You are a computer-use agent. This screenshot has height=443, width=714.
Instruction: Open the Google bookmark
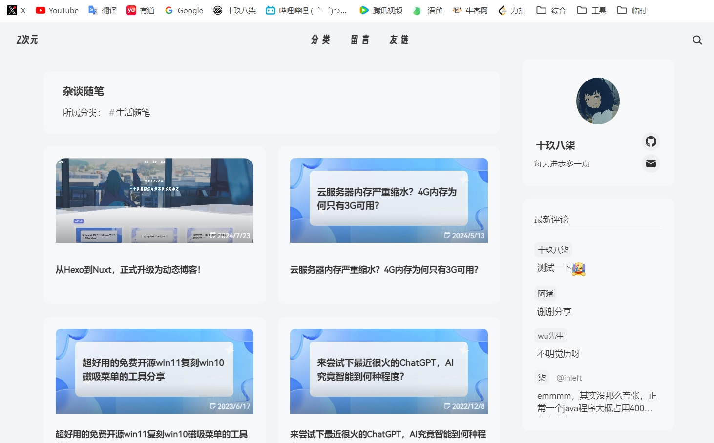click(x=184, y=10)
